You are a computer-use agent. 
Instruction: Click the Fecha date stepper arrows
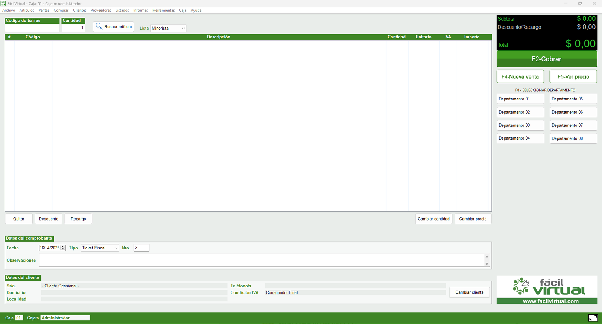63,248
